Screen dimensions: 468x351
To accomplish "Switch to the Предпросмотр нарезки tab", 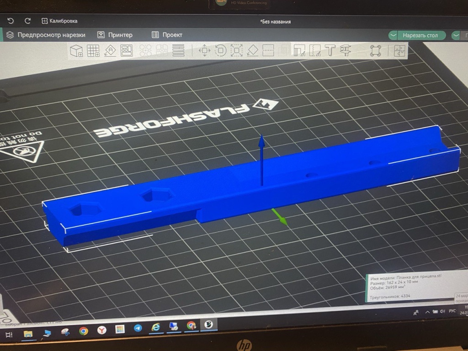I will (46, 35).
